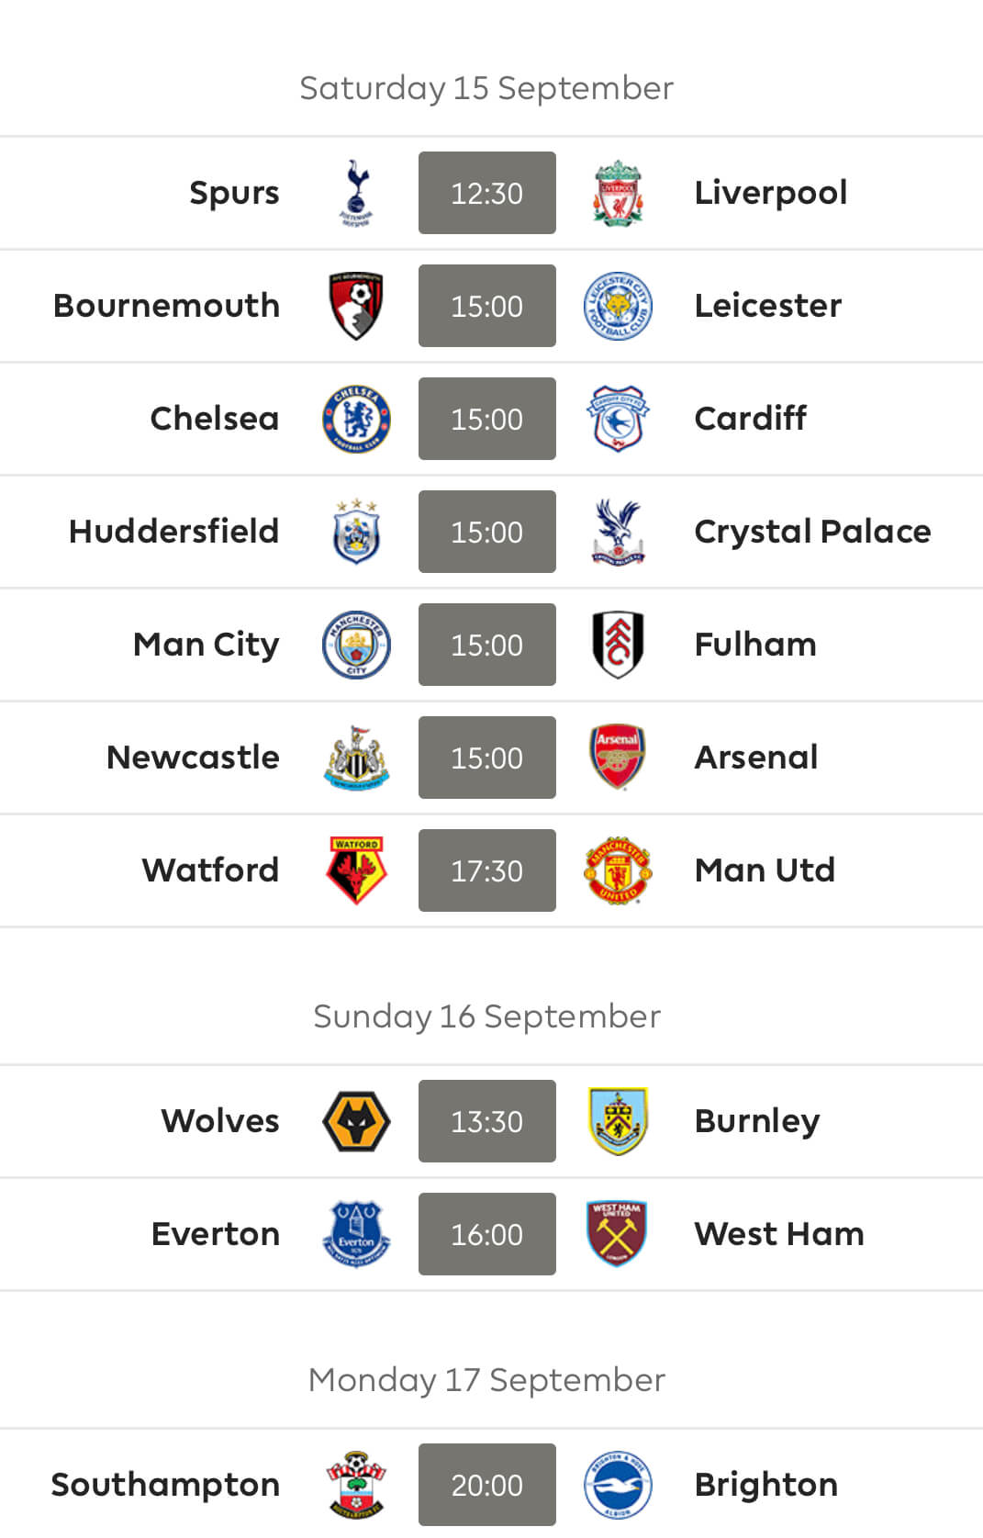This screenshot has width=983, height=1538.
Task: Tap the Everton crest icon
Action: coord(356,1234)
